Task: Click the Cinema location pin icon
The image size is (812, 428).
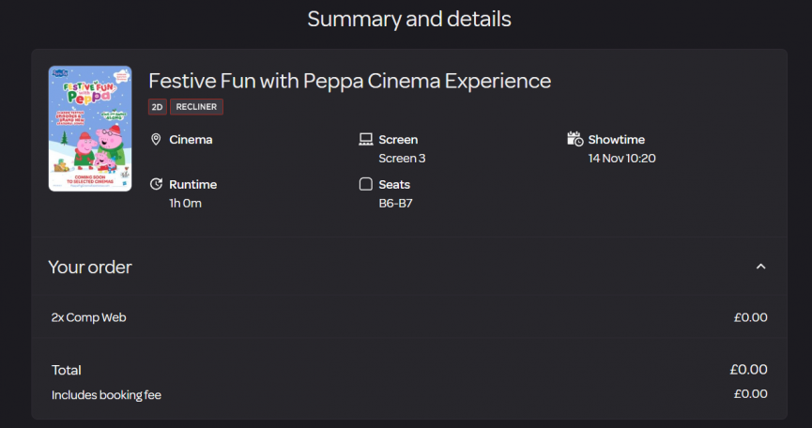Action: coord(156,139)
